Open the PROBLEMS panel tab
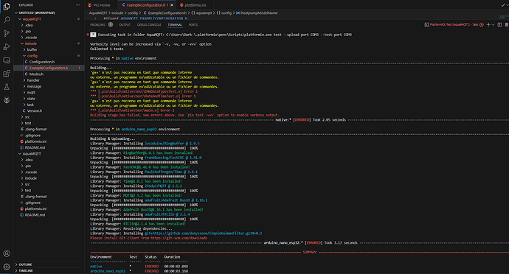 point(97,24)
